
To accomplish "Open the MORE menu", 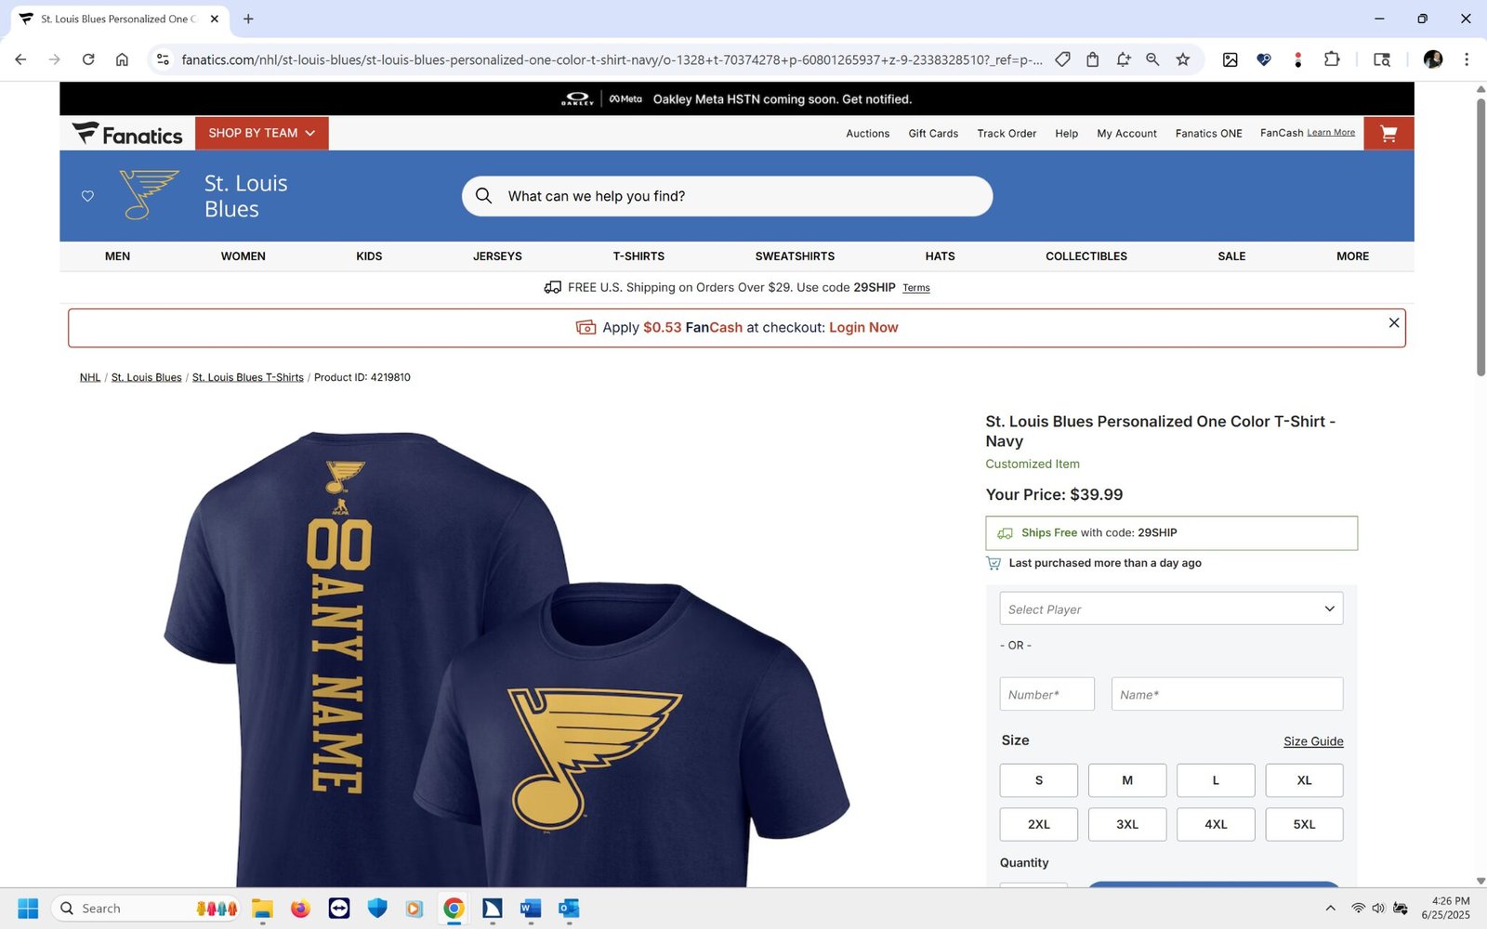I will point(1352,256).
